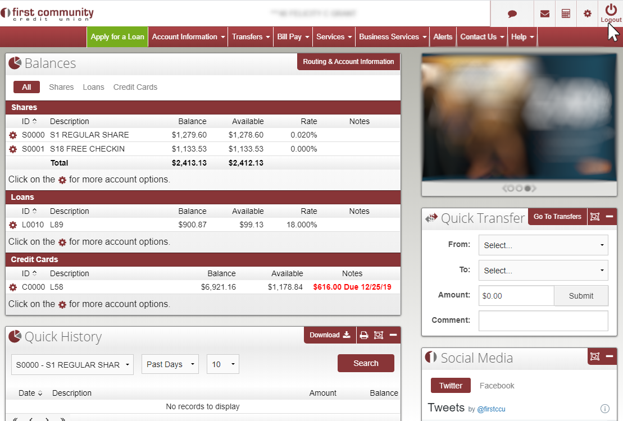Open the messages envelope icon
Viewport: 623px width, 421px height.
[544, 14]
